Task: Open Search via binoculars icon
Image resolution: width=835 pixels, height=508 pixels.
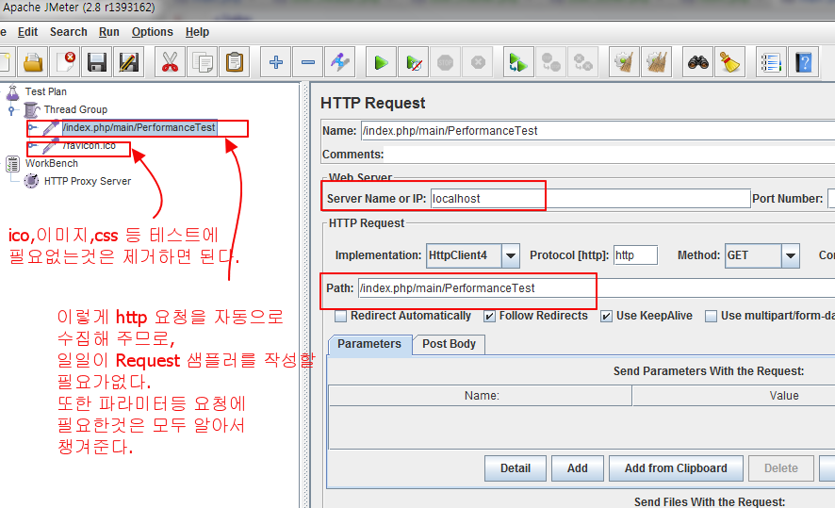Action: click(x=697, y=63)
